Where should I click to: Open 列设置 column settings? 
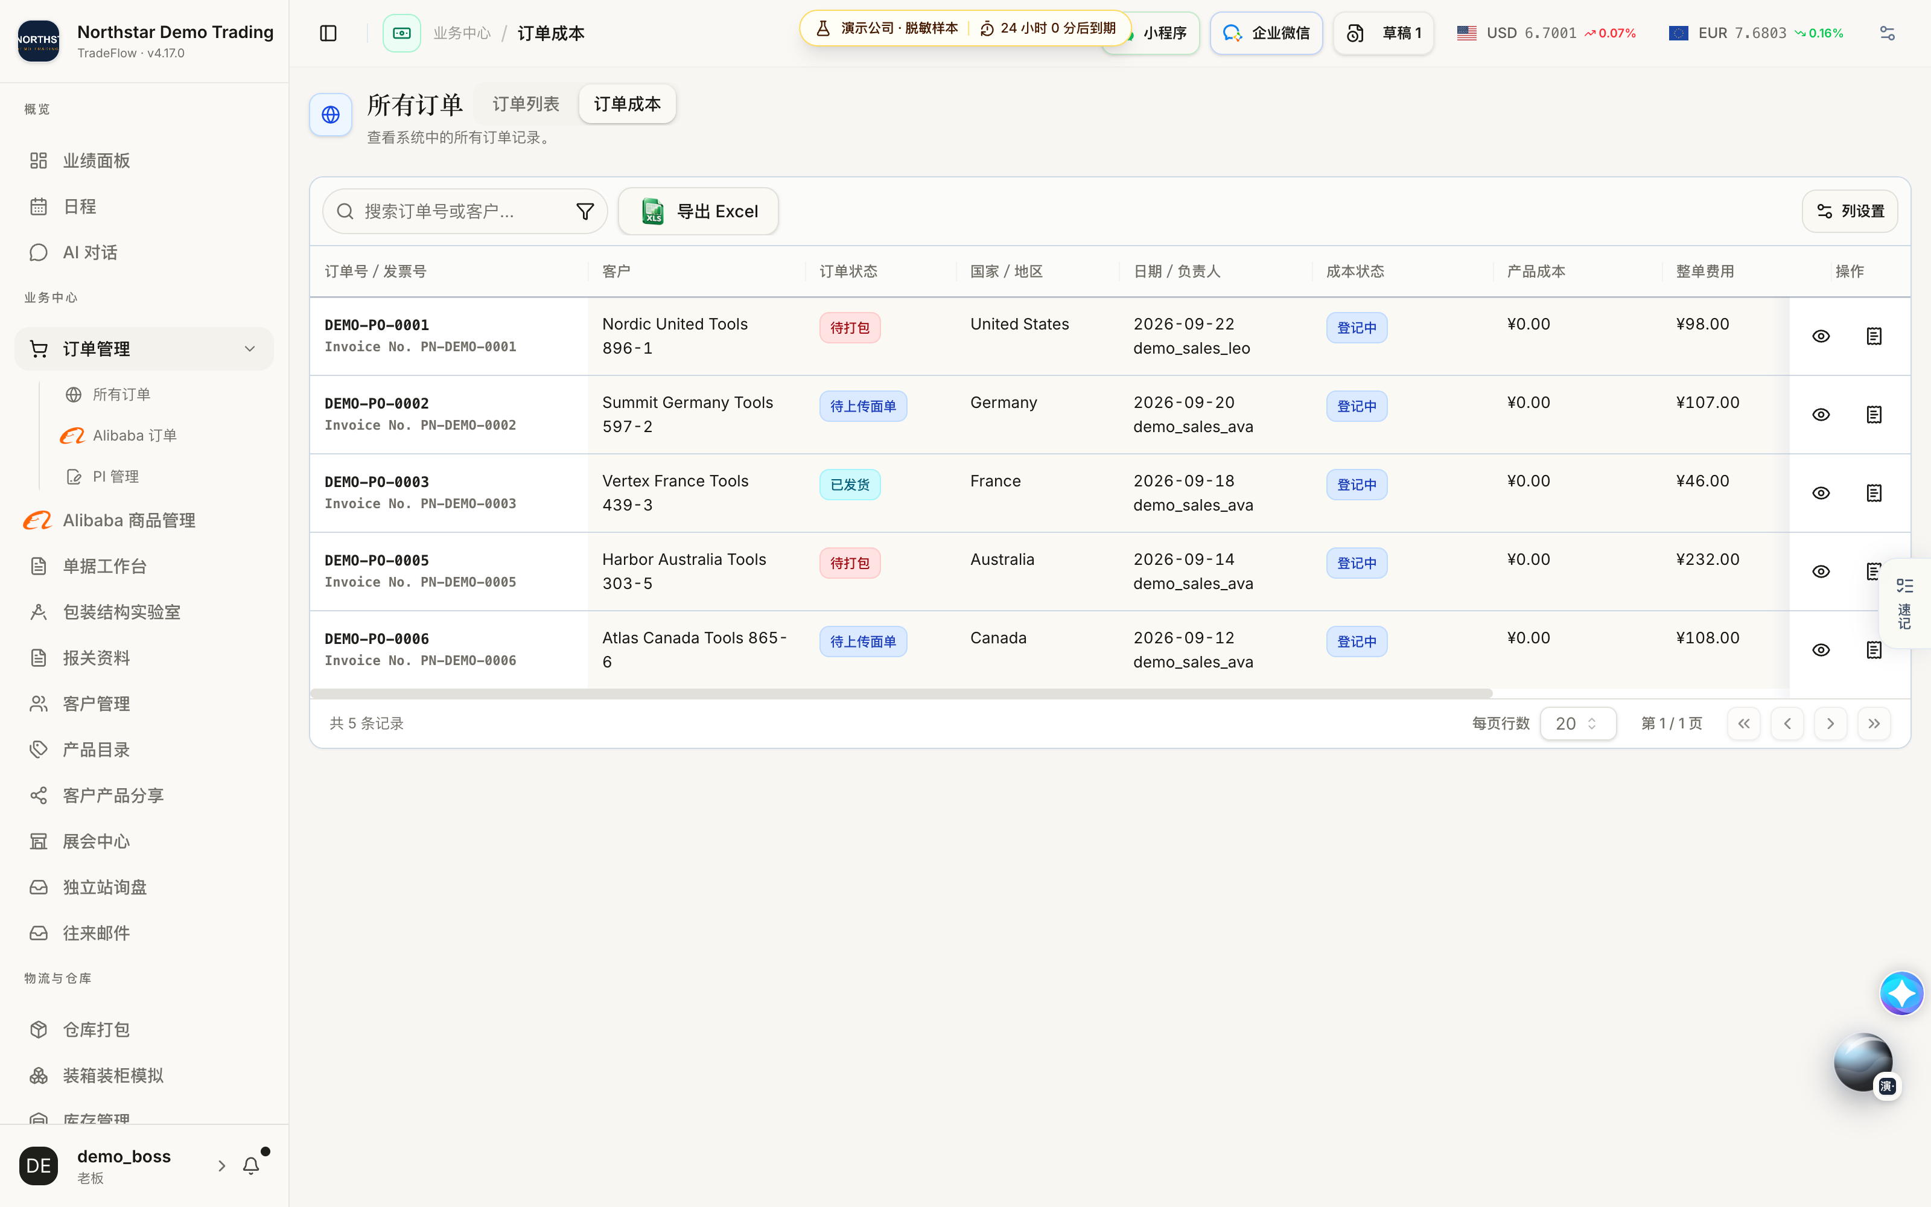tap(1850, 211)
